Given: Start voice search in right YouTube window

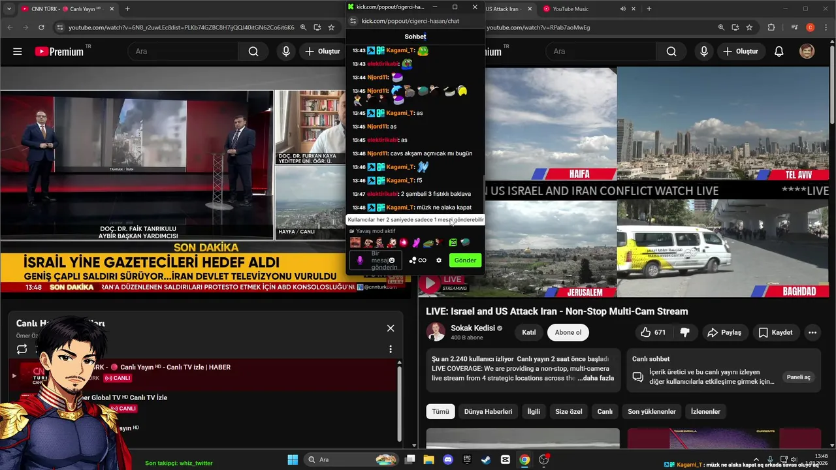Looking at the screenshot, I should (x=703, y=52).
